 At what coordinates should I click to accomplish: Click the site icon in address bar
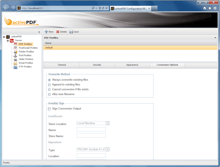[19, 8]
